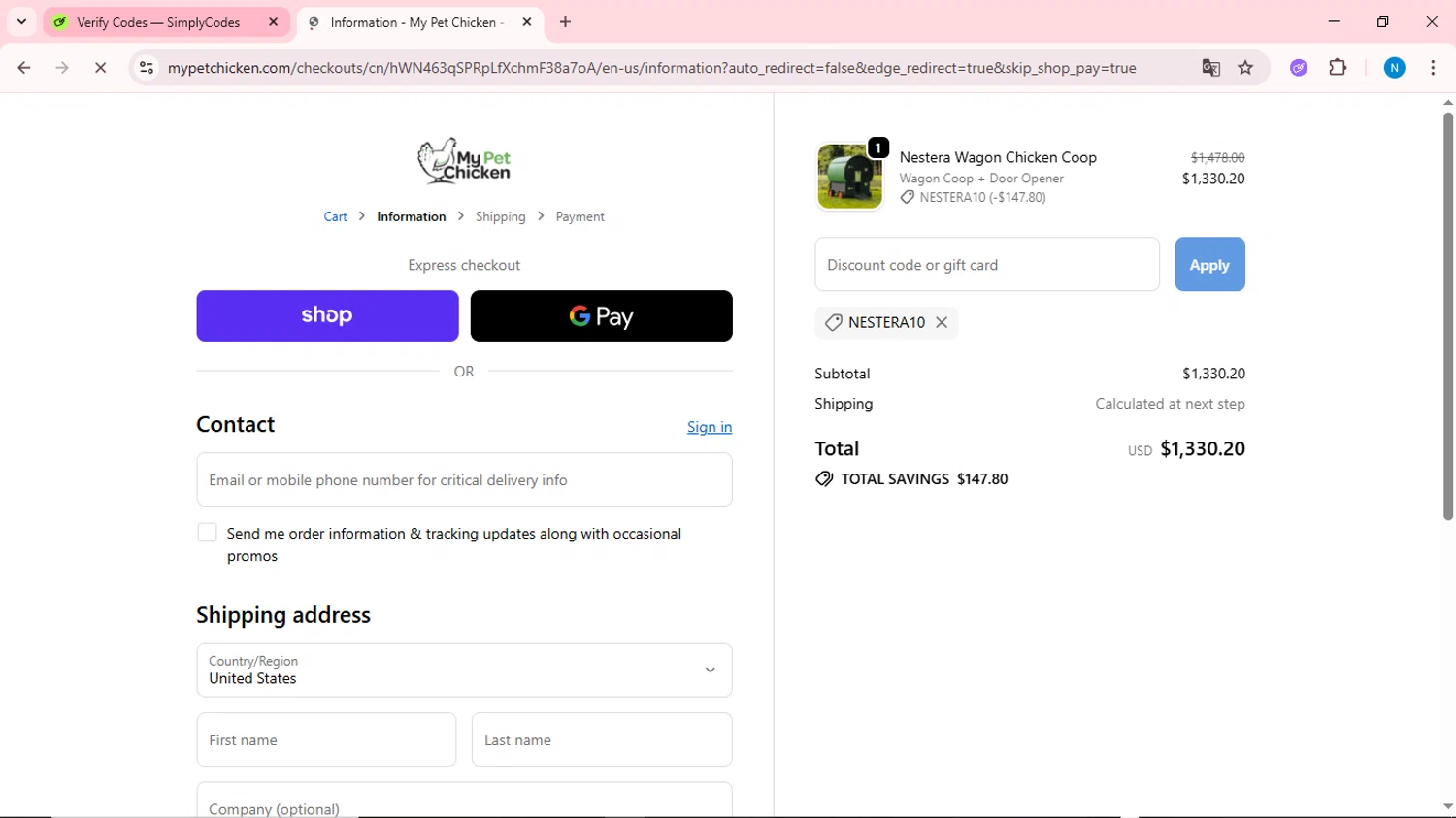Image resolution: width=1456 pixels, height=818 pixels.
Task: Open the Country/Region dropdown
Action: point(464,670)
